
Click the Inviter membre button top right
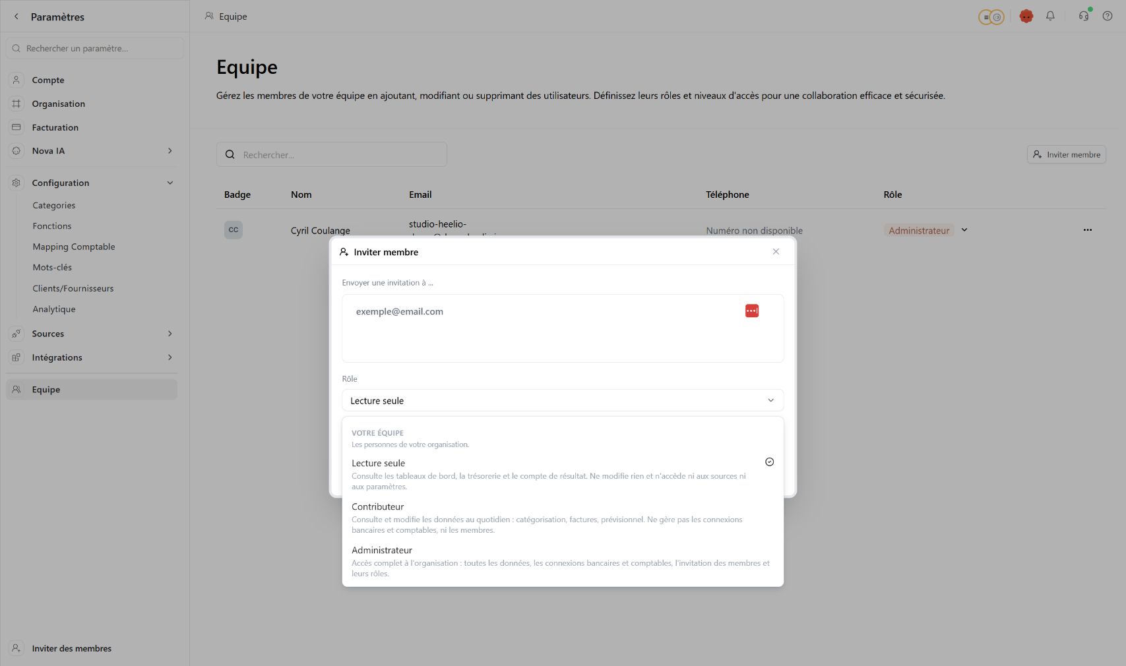pos(1067,154)
